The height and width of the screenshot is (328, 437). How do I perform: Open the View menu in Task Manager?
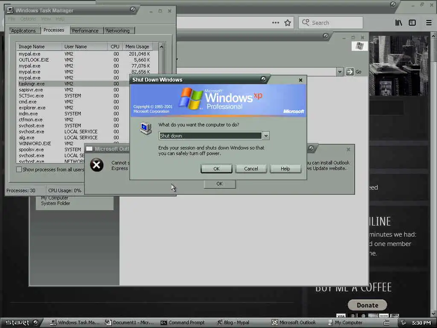pyautogui.click(x=46, y=19)
